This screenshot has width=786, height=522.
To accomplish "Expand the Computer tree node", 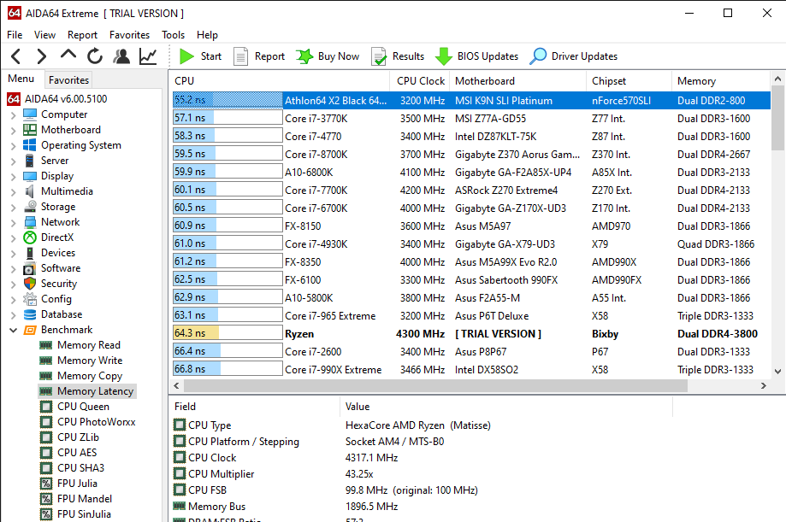I will tap(14, 114).
